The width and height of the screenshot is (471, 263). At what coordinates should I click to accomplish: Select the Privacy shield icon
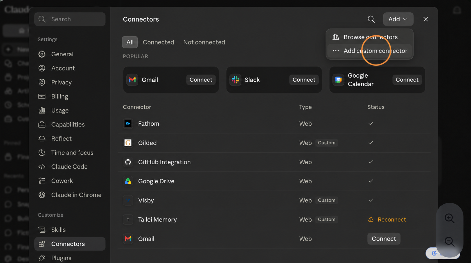click(x=42, y=82)
